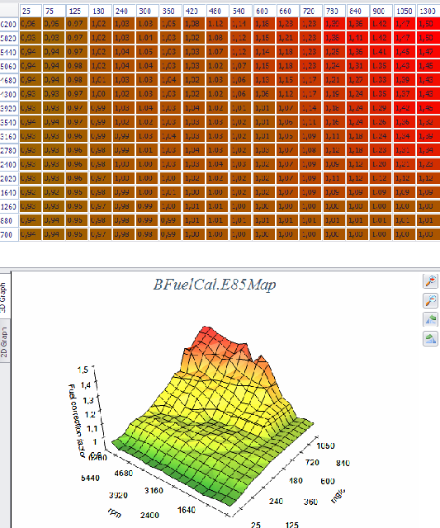440x528 pixels.
Task: Click the BFuelCal.E85Map graph title
Action: (x=215, y=285)
